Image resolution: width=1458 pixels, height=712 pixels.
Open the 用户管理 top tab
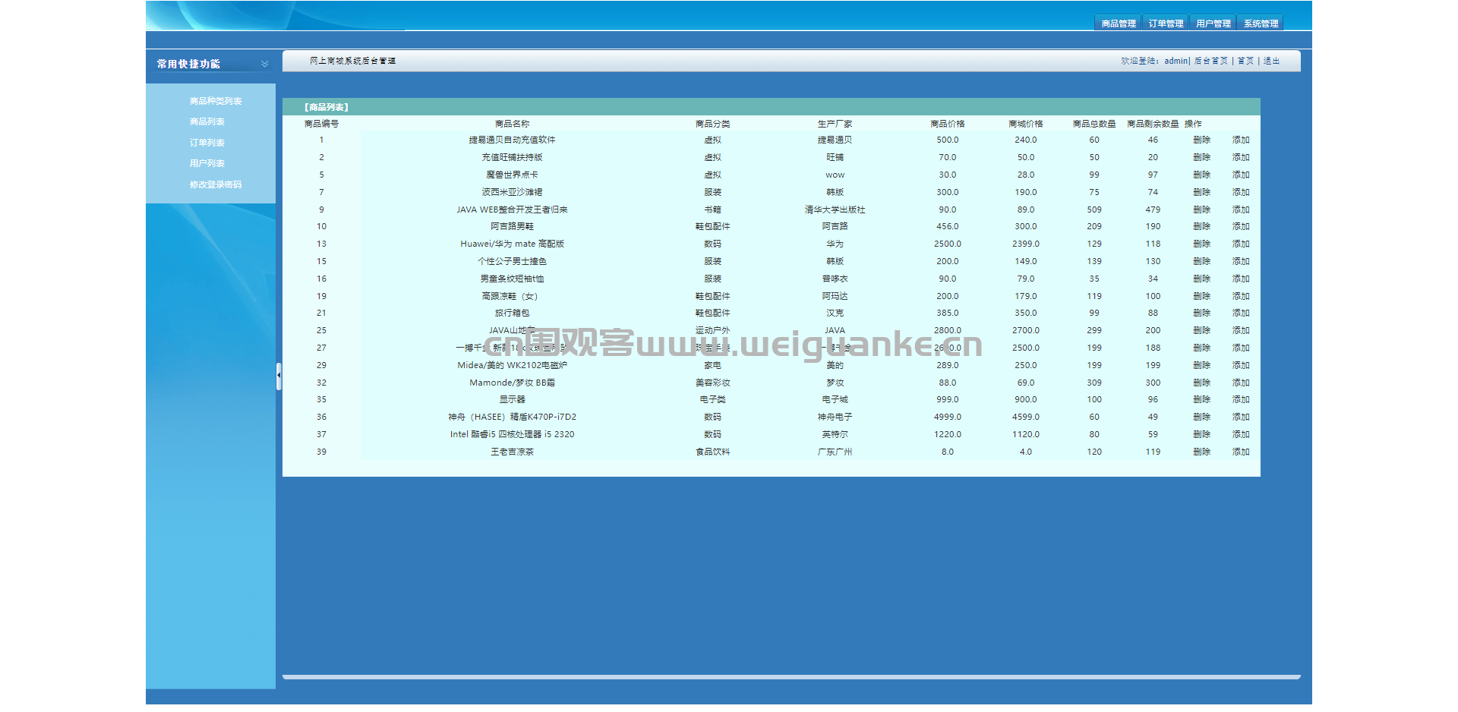pos(1213,24)
